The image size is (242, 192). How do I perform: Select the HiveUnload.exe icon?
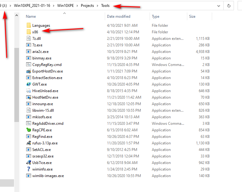coord(29,91)
